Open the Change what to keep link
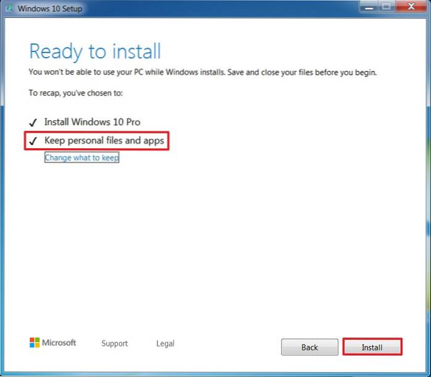431x377 pixels. click(x=82, y=158)
